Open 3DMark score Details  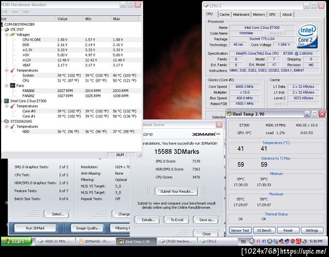coord(148,220)
